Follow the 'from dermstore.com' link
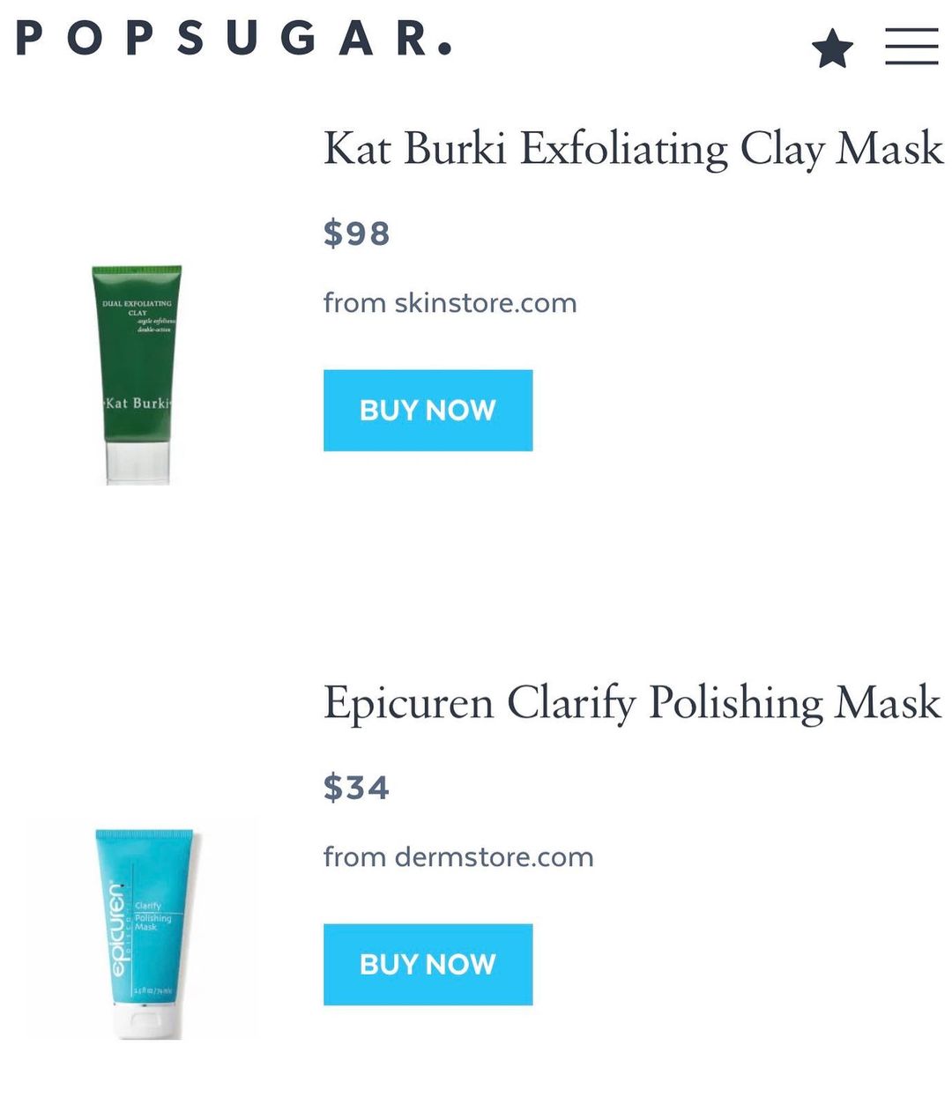This screenshot has width=952, height=1104. tap(458, 857)
